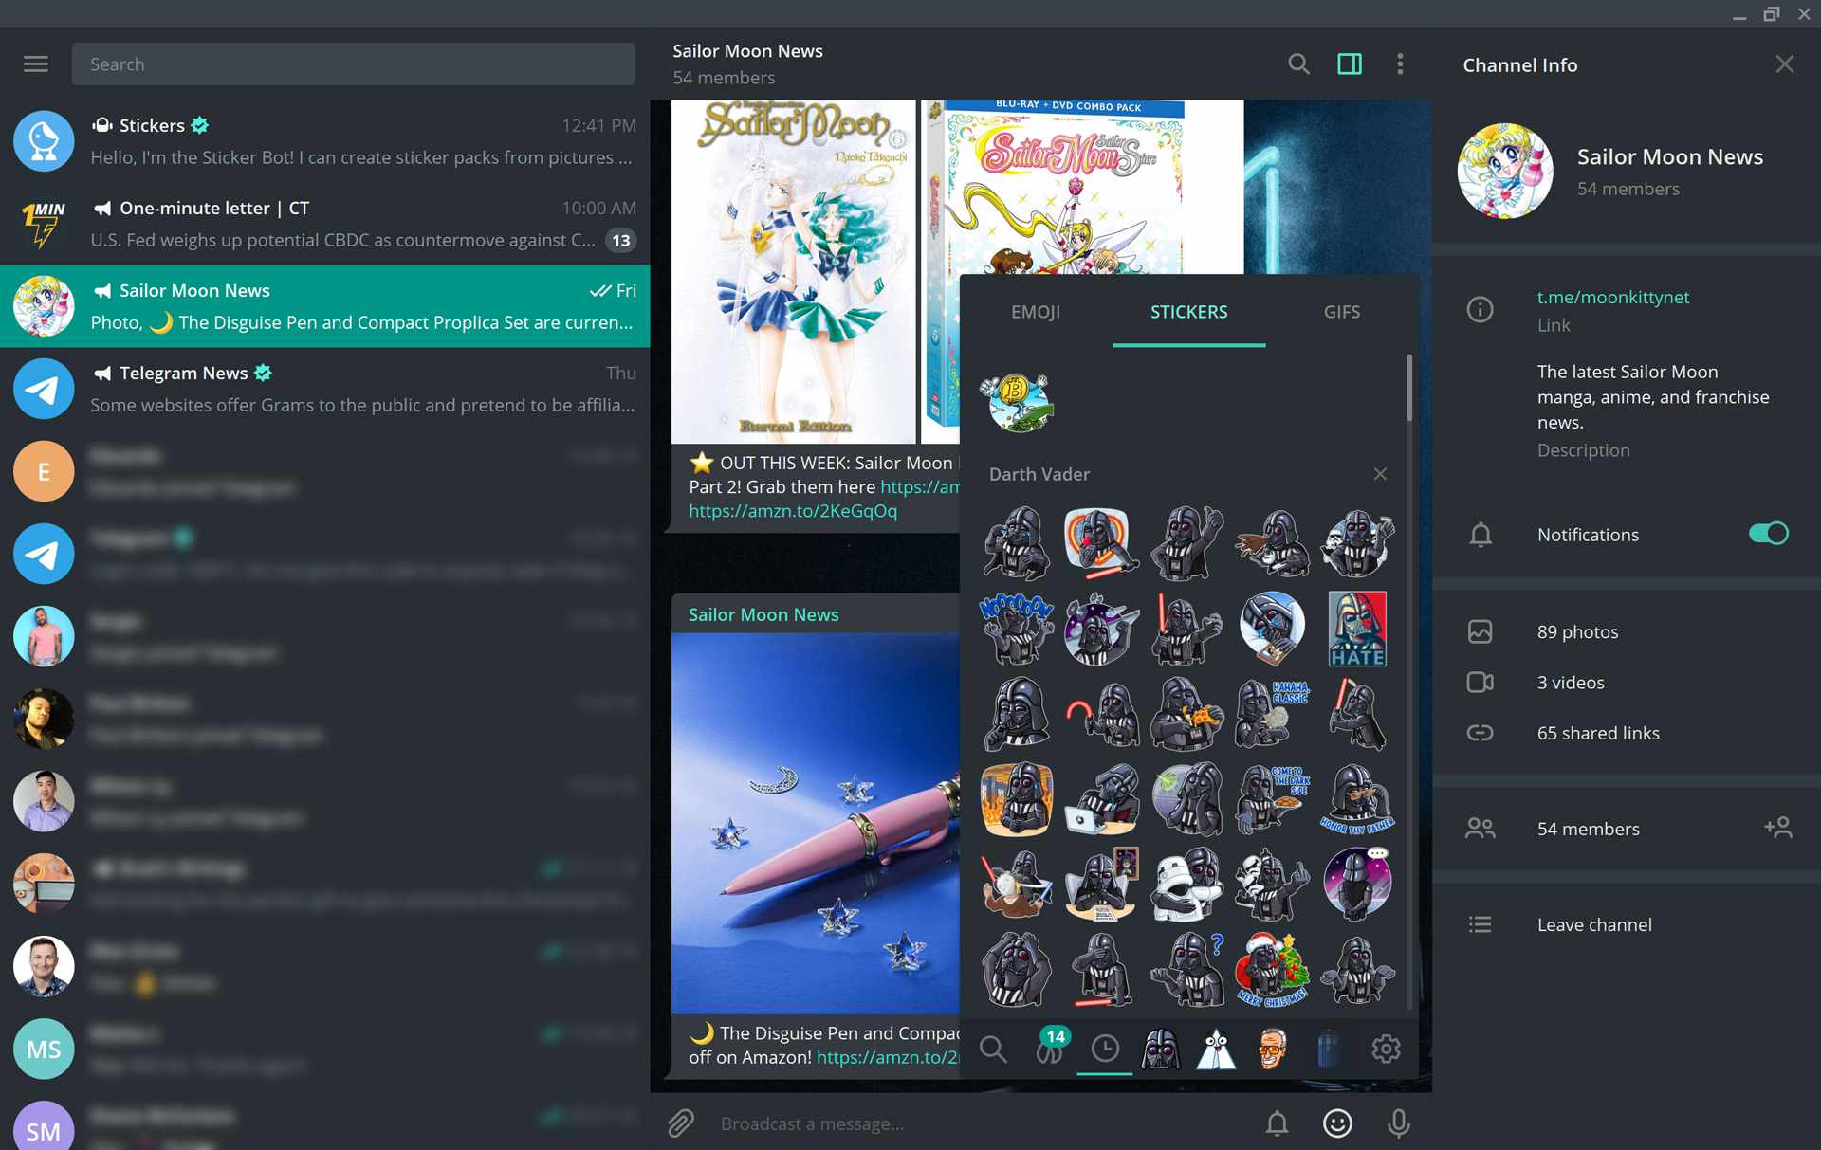Switch to the EMOJI tab

coord(1037,310)
